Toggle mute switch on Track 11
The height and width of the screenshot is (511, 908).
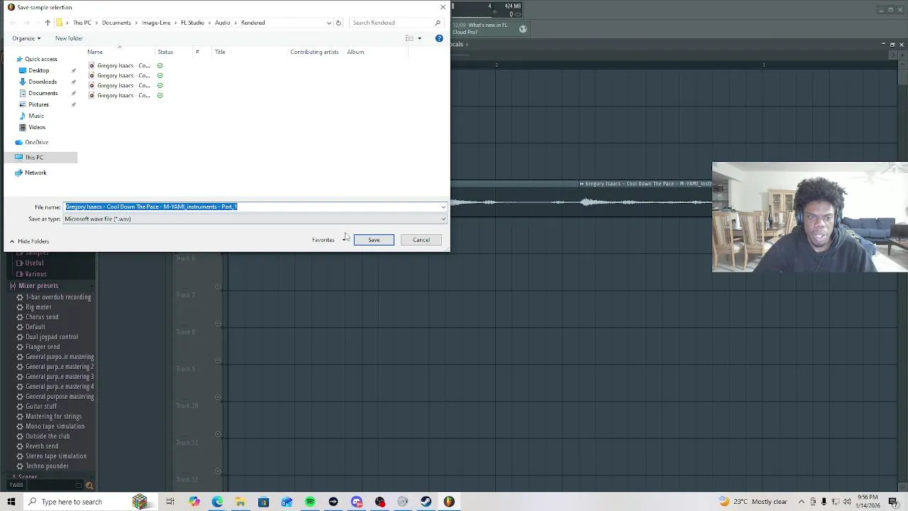218,434
